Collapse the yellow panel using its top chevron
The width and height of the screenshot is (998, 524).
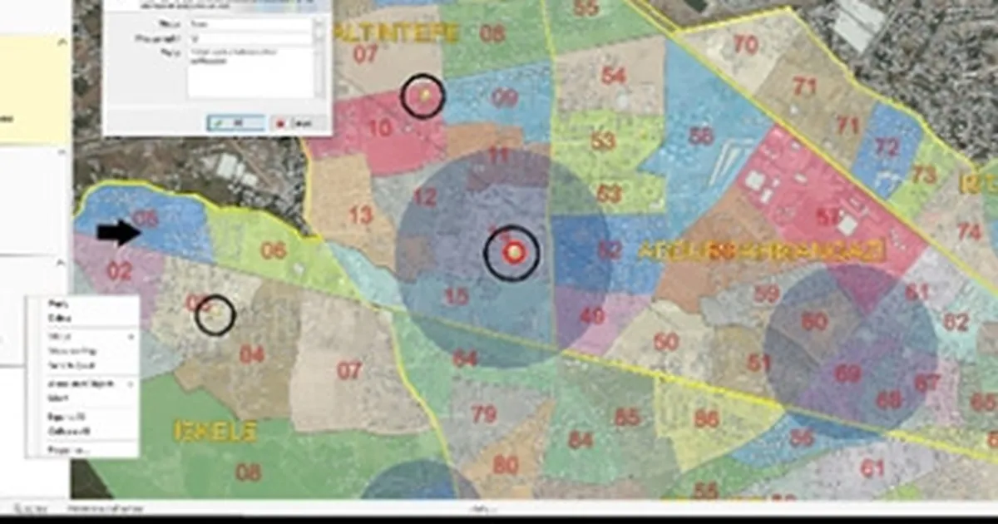[62, 40]
